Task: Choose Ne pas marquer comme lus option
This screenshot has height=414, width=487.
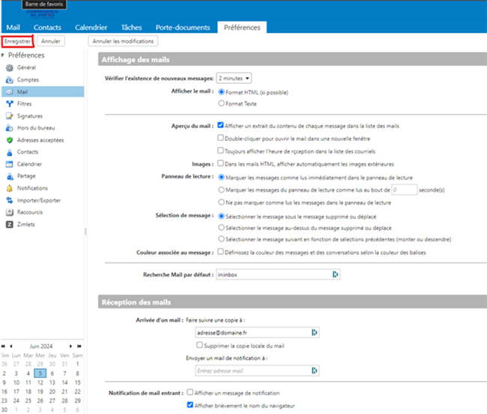Action: pos(221,202)
